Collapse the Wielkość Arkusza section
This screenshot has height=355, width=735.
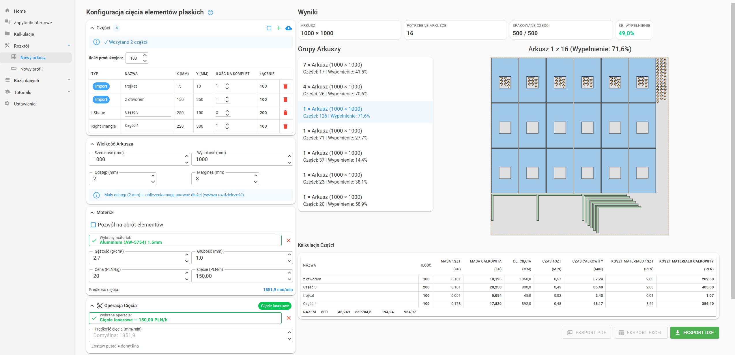(92, 144)
